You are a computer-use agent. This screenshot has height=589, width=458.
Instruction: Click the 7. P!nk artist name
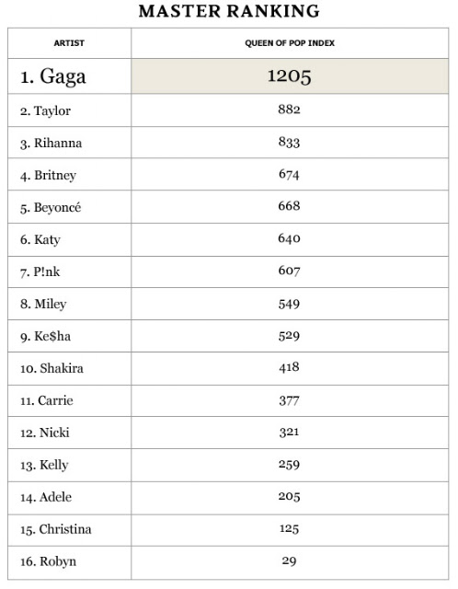(x=40, y=271)
